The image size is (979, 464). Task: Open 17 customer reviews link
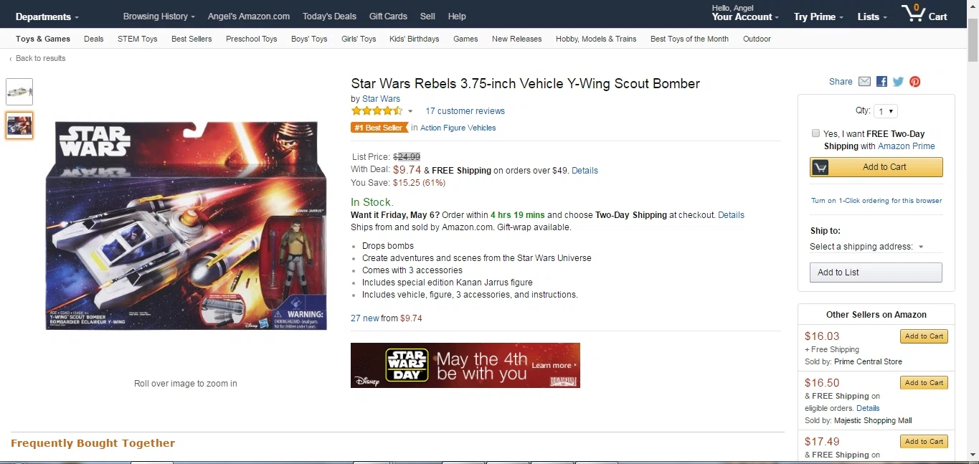pos(465,111)
